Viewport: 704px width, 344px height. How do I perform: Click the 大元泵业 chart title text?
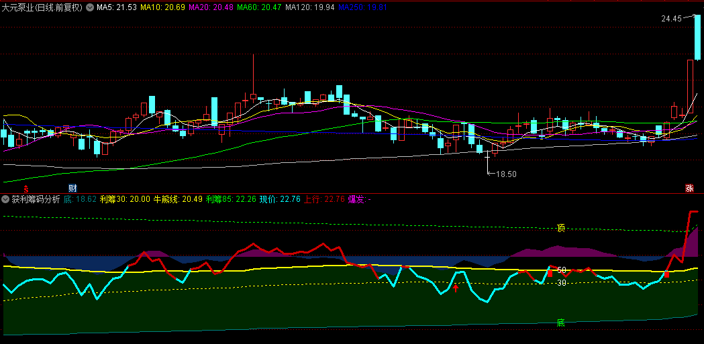(42, 7)
